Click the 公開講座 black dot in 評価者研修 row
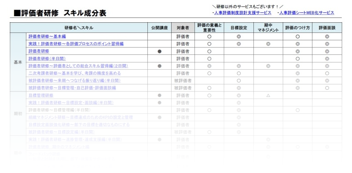Image resolution: width=352 pixels, height=173 pixels. [x=160, y=51]
